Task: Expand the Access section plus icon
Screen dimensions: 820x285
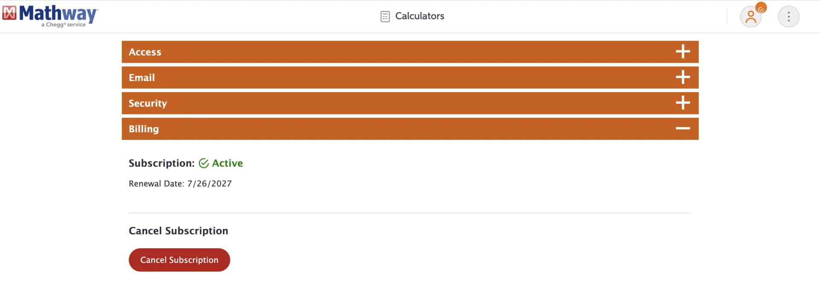Action: (x=683, y=52)
